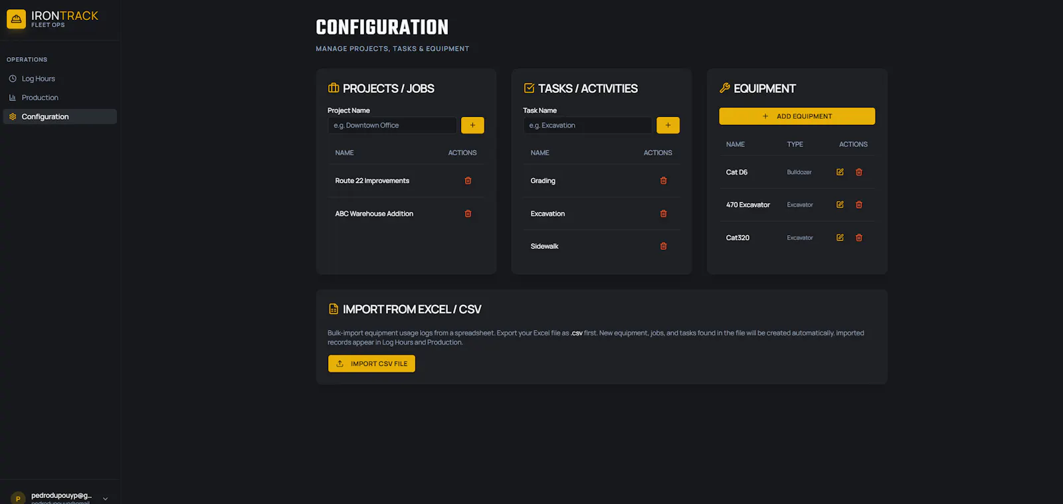Select Route 22 Improvements row text
The image size is (1063, 504).
pos(372,181)
